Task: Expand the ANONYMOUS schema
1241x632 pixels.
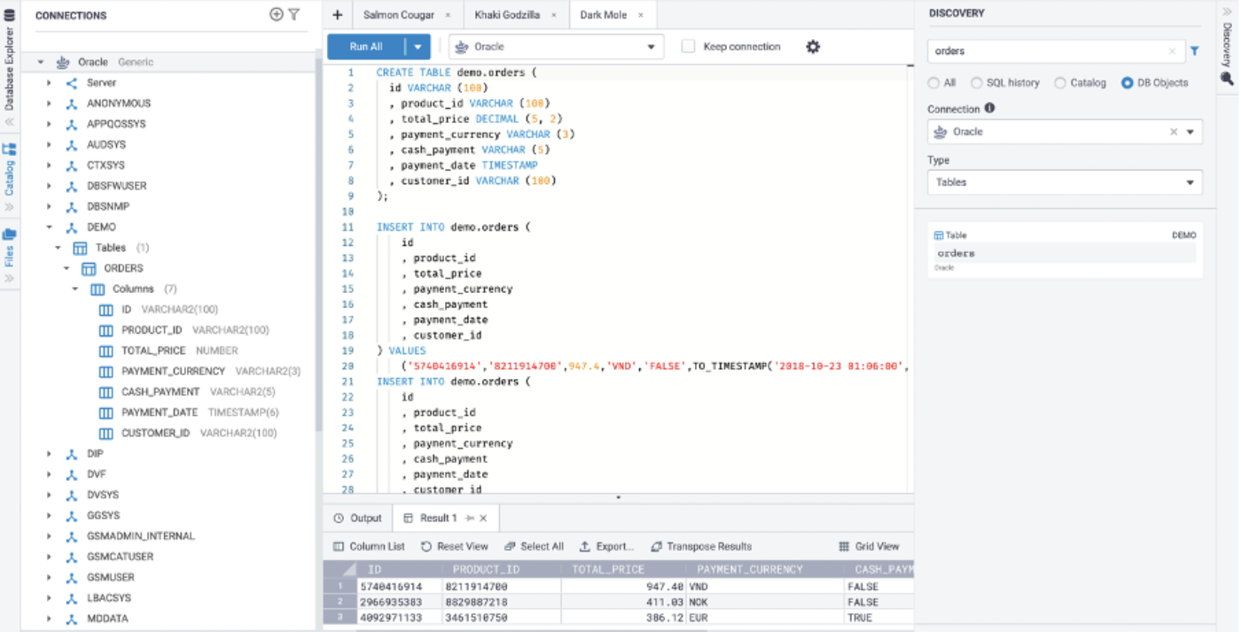Action: (50, 104)
